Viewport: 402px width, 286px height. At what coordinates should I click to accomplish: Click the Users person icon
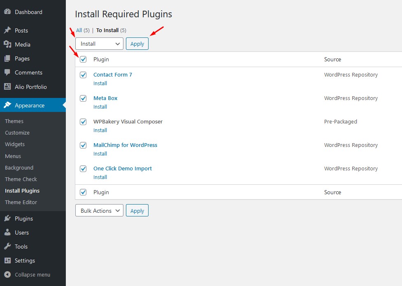[x=7, y=233]
